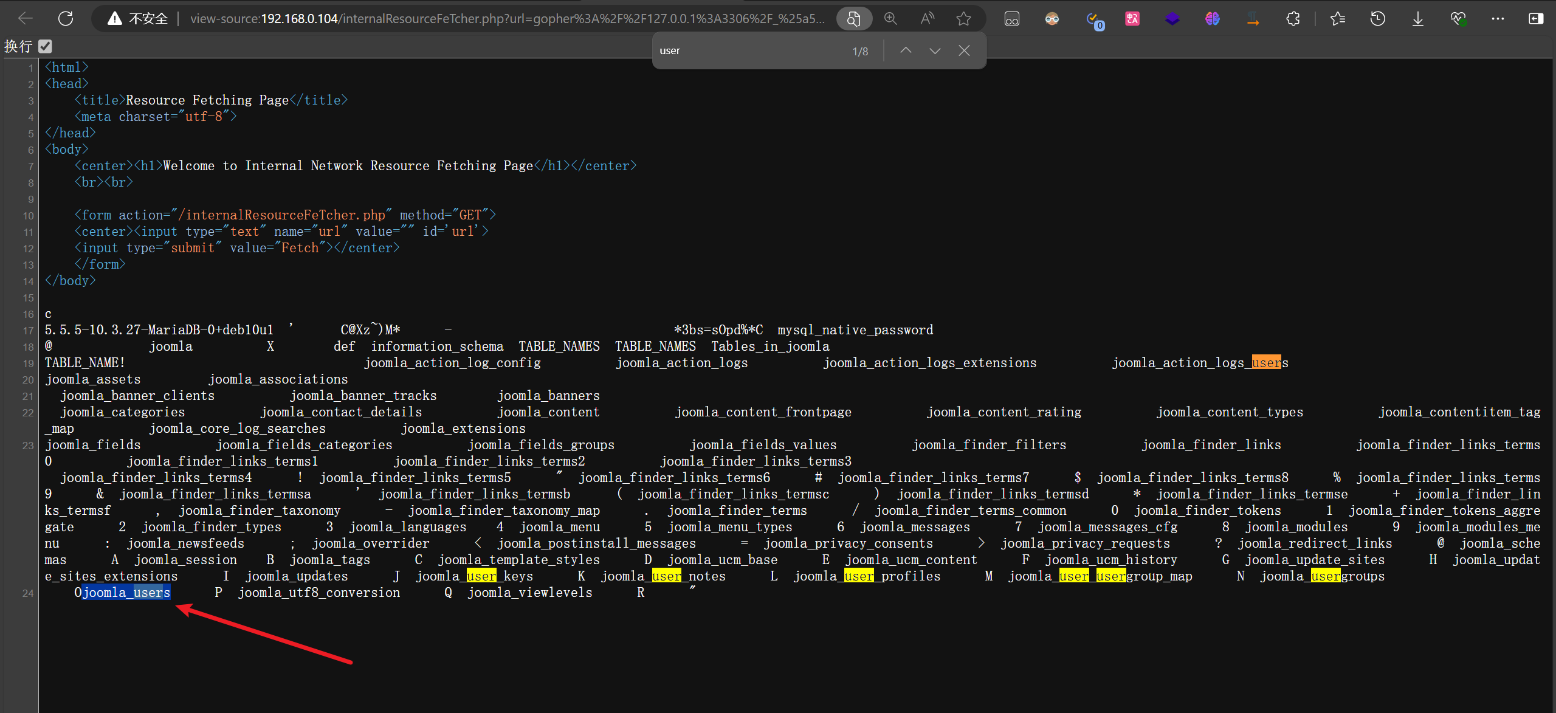Click the 'Welcome to Internal Network Resource Fetching Page' heading text
Viewport: 1556px width, 713px height.
coord(348,165)
